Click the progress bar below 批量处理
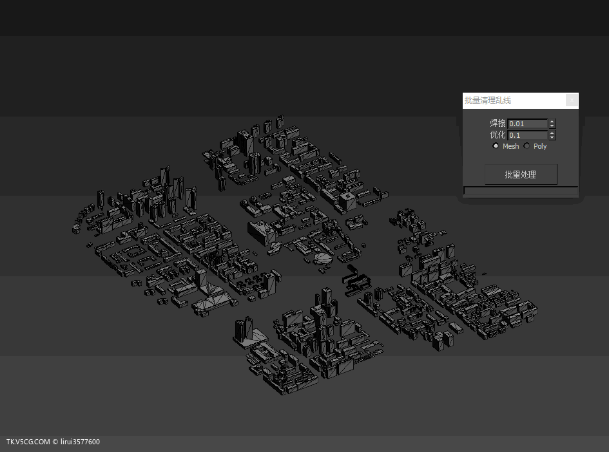 [521, 191]
